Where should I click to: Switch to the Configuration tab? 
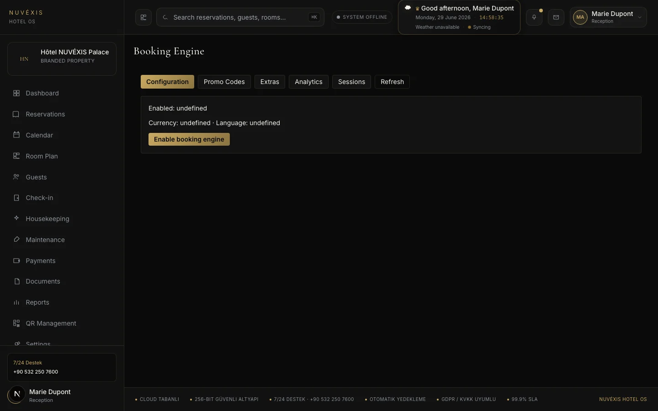167,82
